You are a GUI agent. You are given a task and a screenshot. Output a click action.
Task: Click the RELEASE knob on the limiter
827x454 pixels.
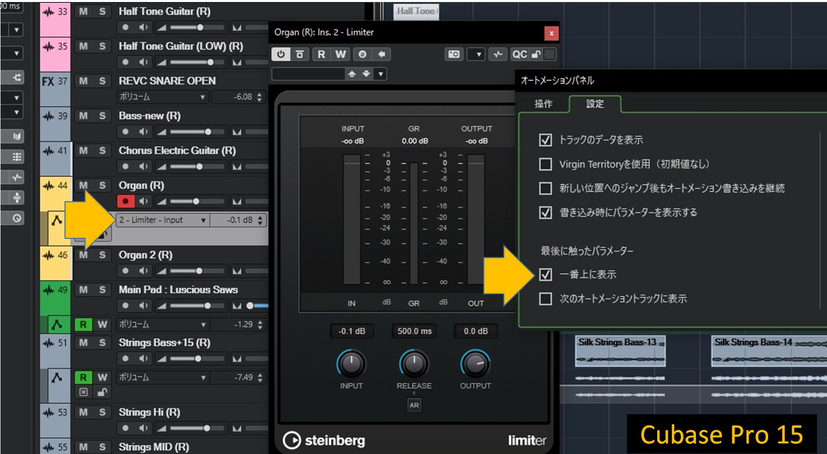click(x=414, y=363)
